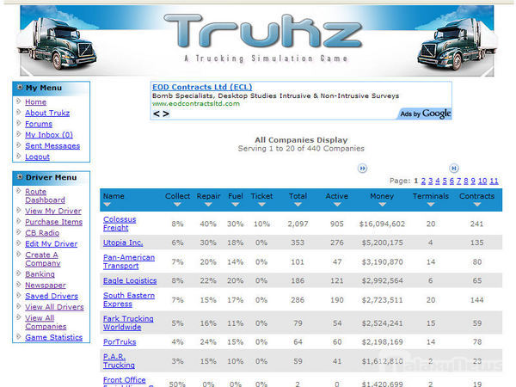
Task: Sort by Terminals using column arrow
Action: [x=430, y=205]
